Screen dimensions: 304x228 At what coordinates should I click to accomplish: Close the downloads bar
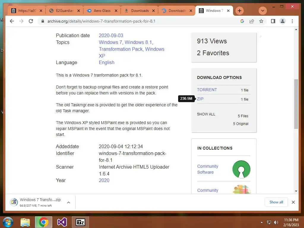pos(293,202)
